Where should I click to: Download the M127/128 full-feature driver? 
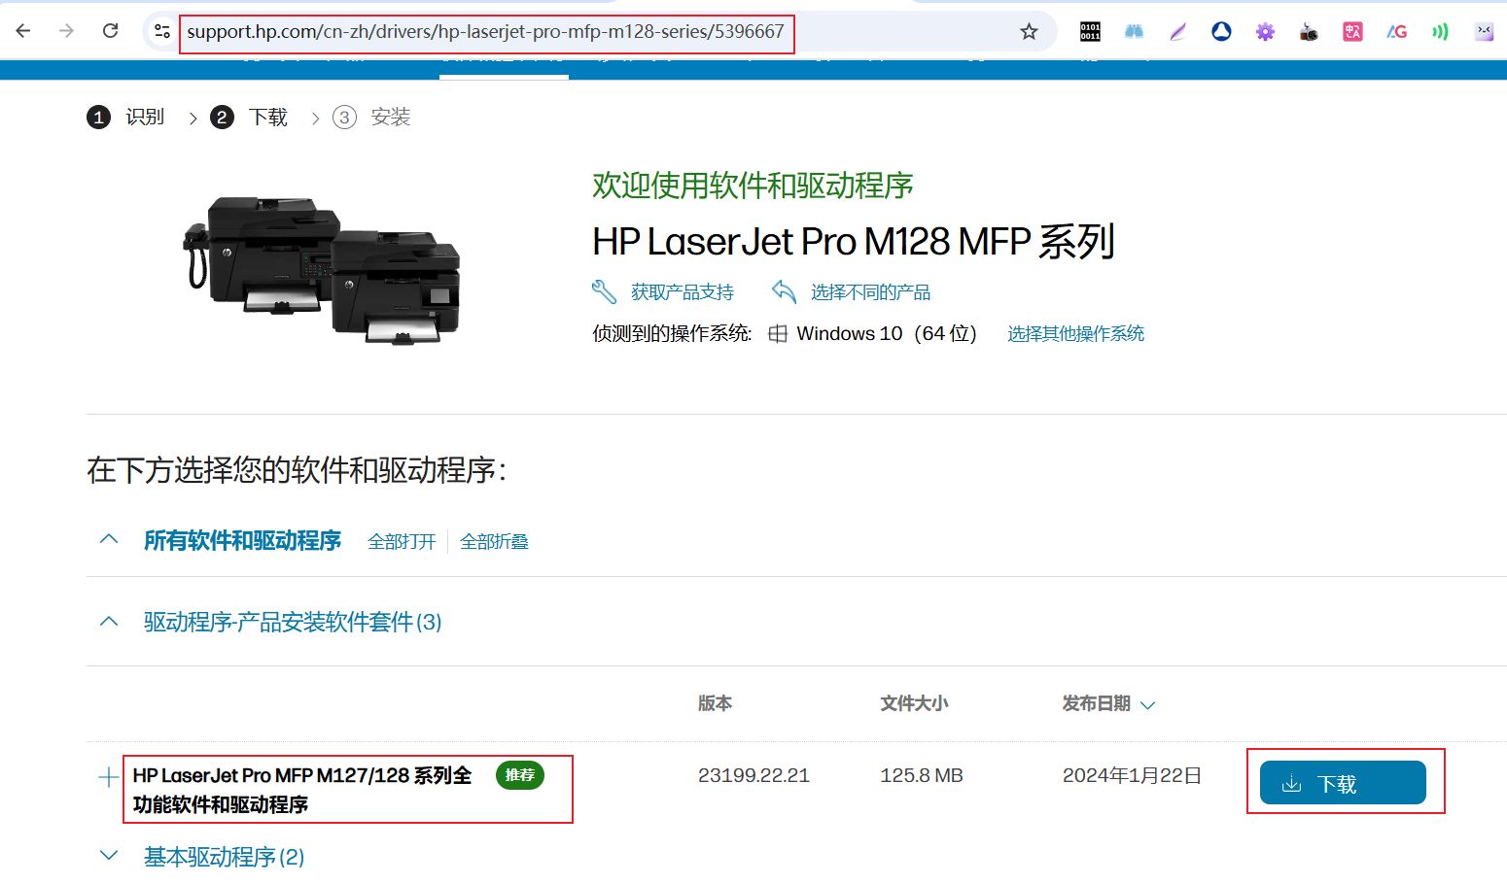[1342, 783]
